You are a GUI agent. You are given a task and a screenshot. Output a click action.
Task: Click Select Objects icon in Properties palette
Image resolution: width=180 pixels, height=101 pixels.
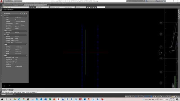[24, 13]
